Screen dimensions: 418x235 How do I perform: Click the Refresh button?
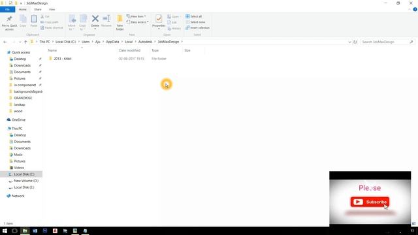[355, 42]
